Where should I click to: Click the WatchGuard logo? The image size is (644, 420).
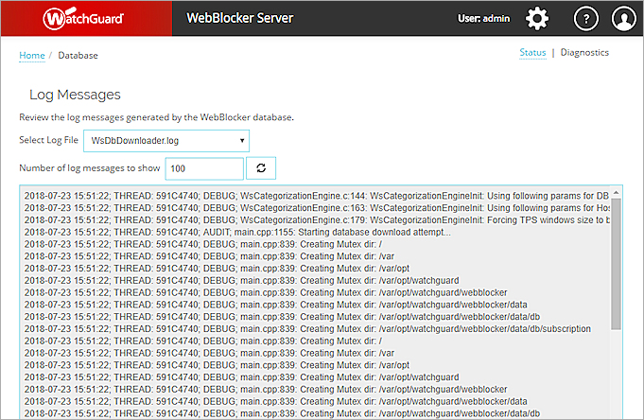[85, 18]
